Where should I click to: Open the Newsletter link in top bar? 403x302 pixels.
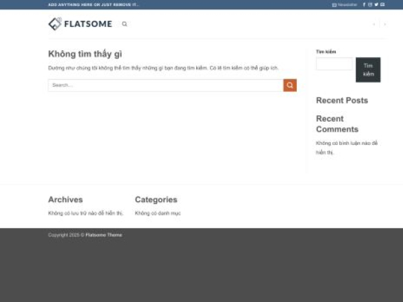click(x=345, y=5)
